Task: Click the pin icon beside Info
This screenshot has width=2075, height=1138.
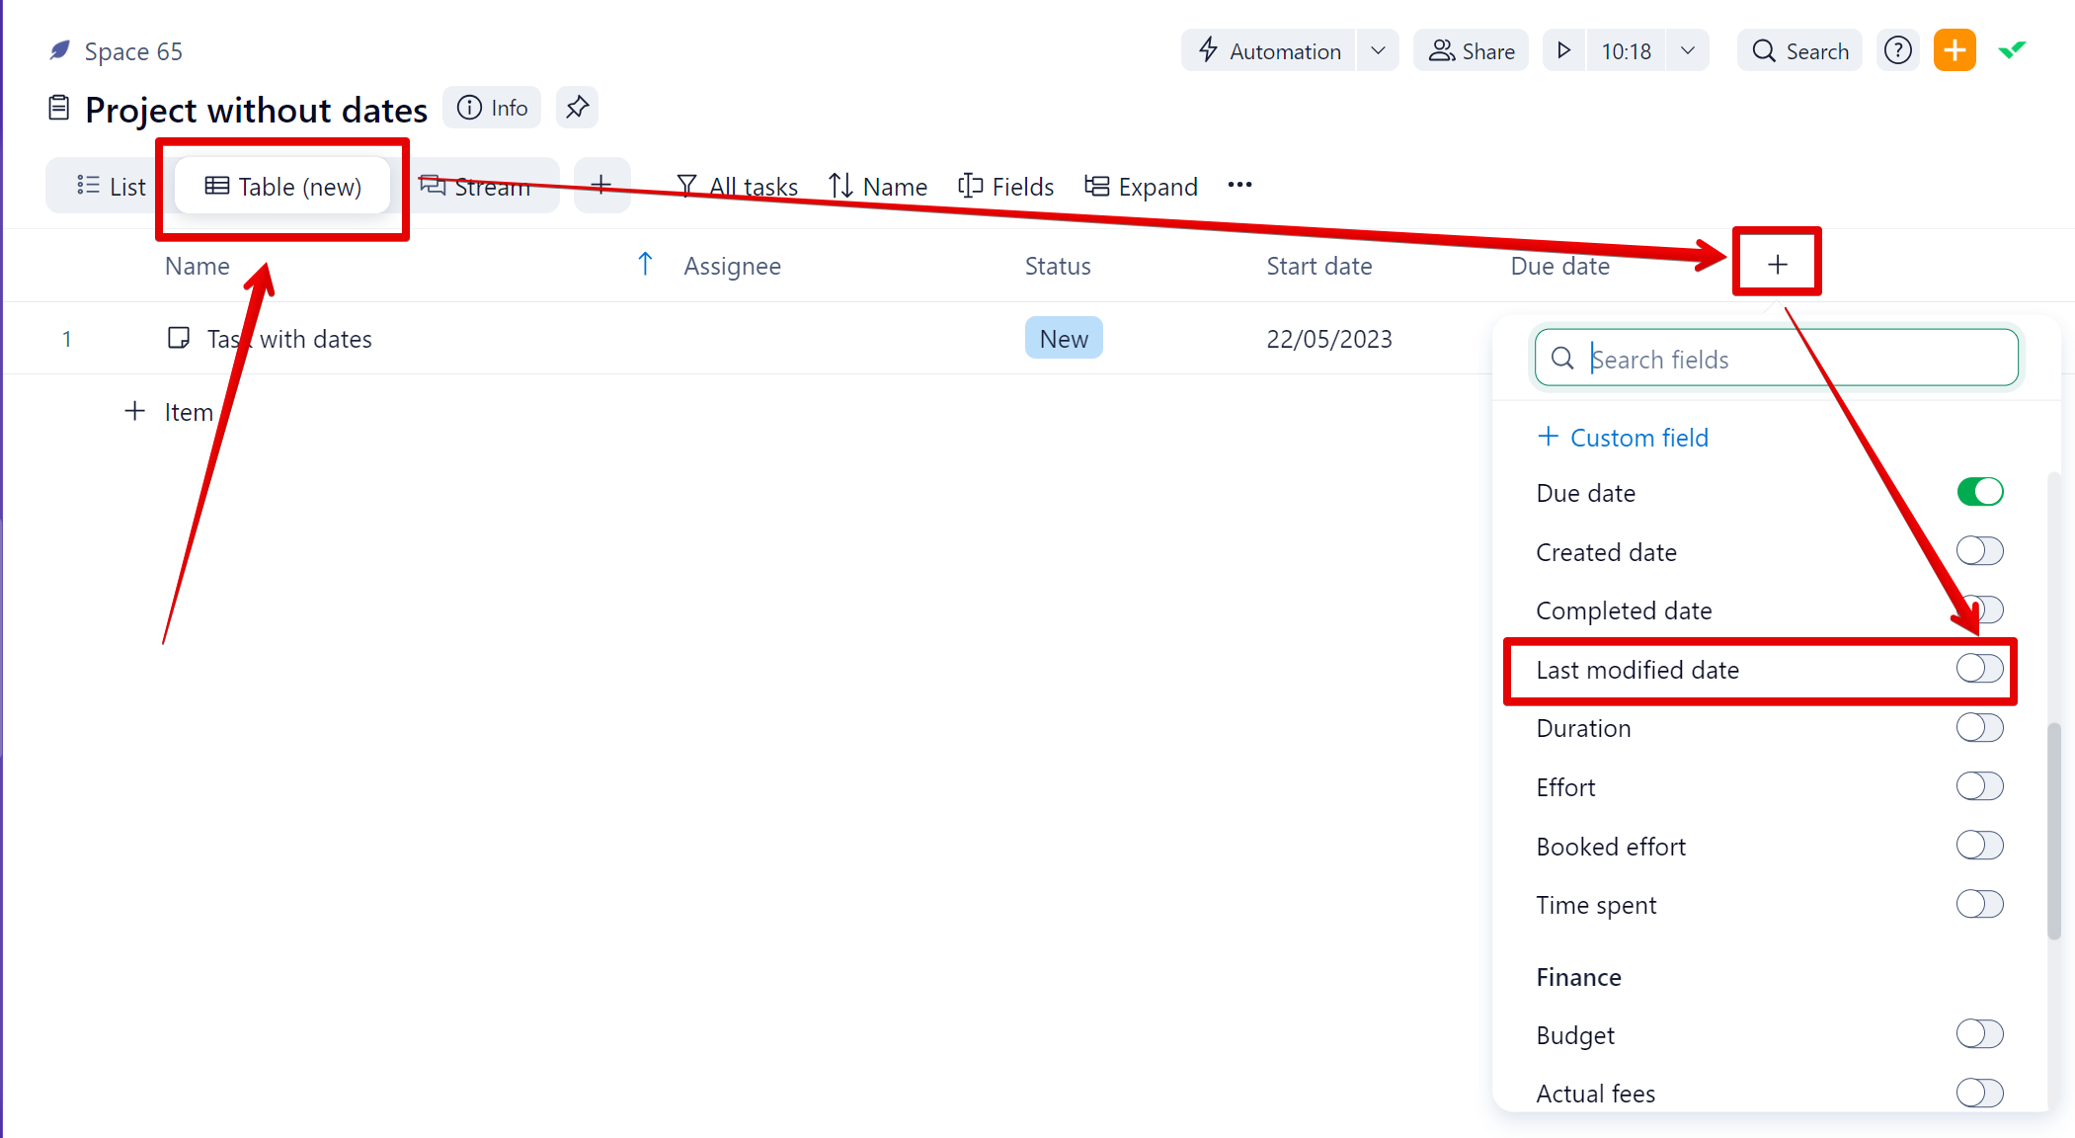Action: pos(577,108)
